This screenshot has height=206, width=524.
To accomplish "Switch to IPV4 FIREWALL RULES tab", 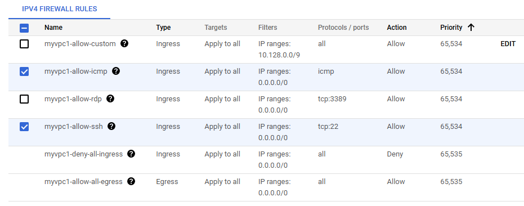I will (x=60, y=9).
